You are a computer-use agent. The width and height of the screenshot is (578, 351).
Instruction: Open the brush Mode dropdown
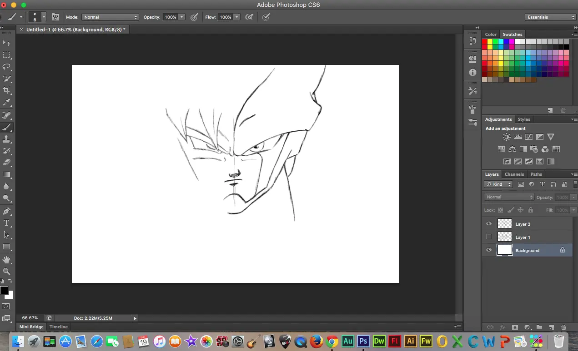110,17
